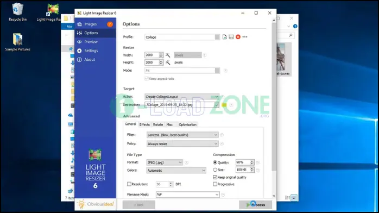
Task: Open the Destination path dropdown
Action: click(x=182, y=105)
